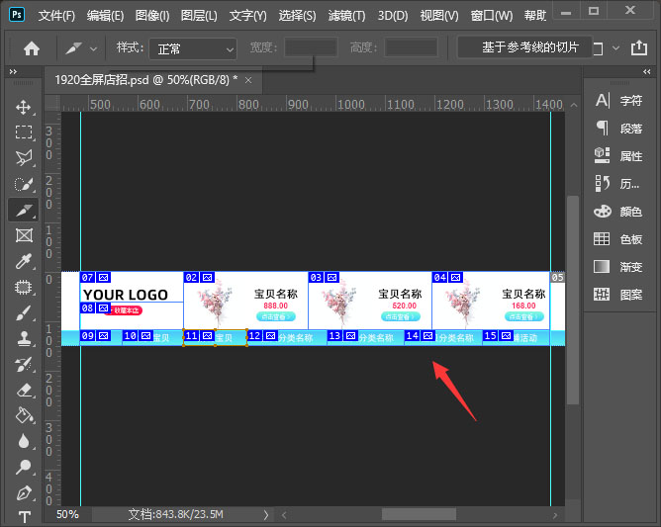This screenshot has height=527, width=661.
Task: Click 文档:843.8K/23.5M status text
Action: [175, 514]
